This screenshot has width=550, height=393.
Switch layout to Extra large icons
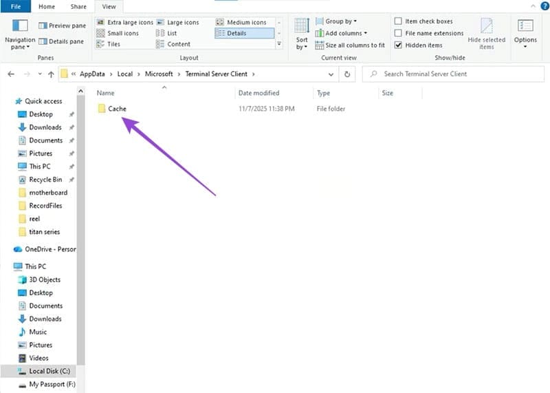(125, 22)
